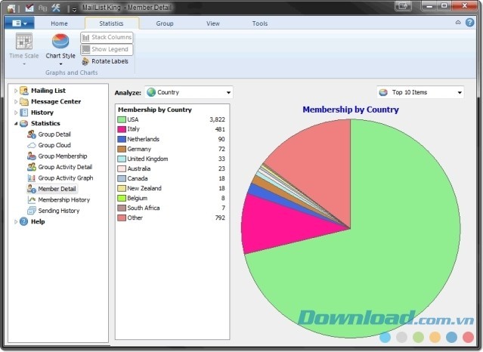The image size is (483, 352).
Task: Open the Analyze Country dropdown
Action: tap(188, 92)
